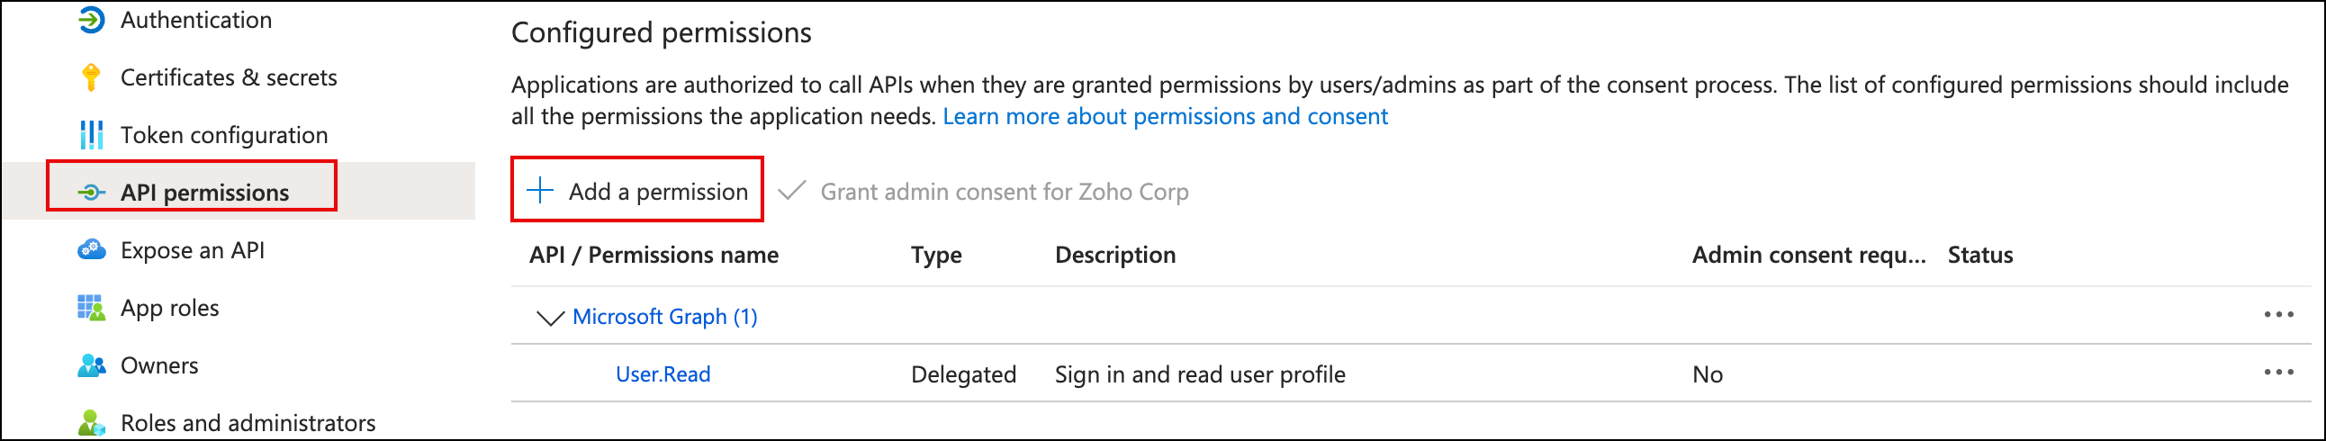The height and width of the screenshot is (441, 2326).
Task: Click the Expose an API cloud icon
Action: 91,250
